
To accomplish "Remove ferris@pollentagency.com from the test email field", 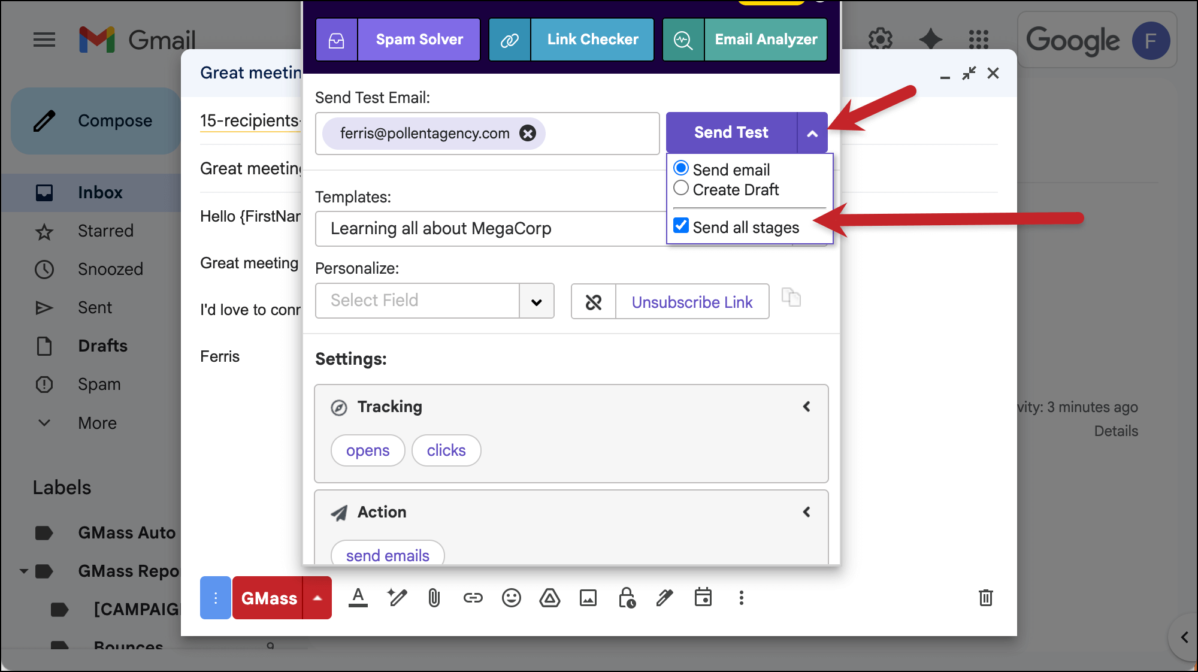I will [x=528, y=133].
